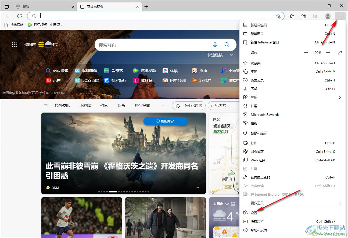Select 新建标签页 menu entry

coord(292,25)
